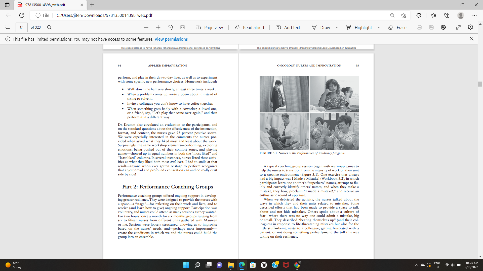Open Google Chrome from the taskbar
Viewport: 483px width, 271px height.
(297, 265)
